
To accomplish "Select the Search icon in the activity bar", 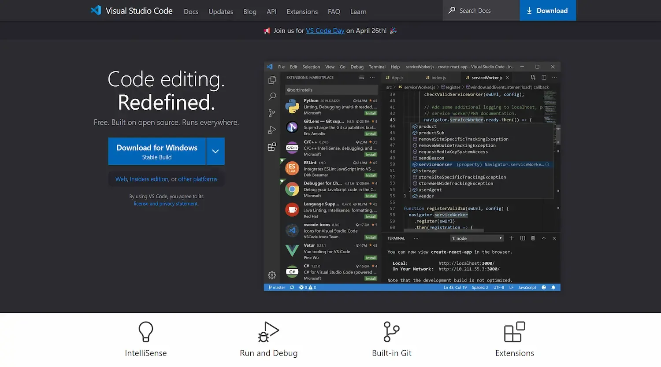I will click(272, 96).
